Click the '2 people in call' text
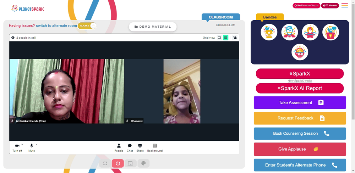The height and width of the screenshot is (173, 355). [26, 38]
